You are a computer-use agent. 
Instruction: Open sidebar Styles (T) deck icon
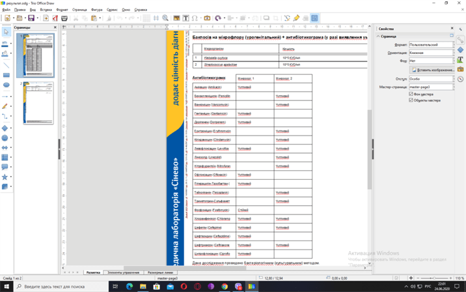click(460, 59)
